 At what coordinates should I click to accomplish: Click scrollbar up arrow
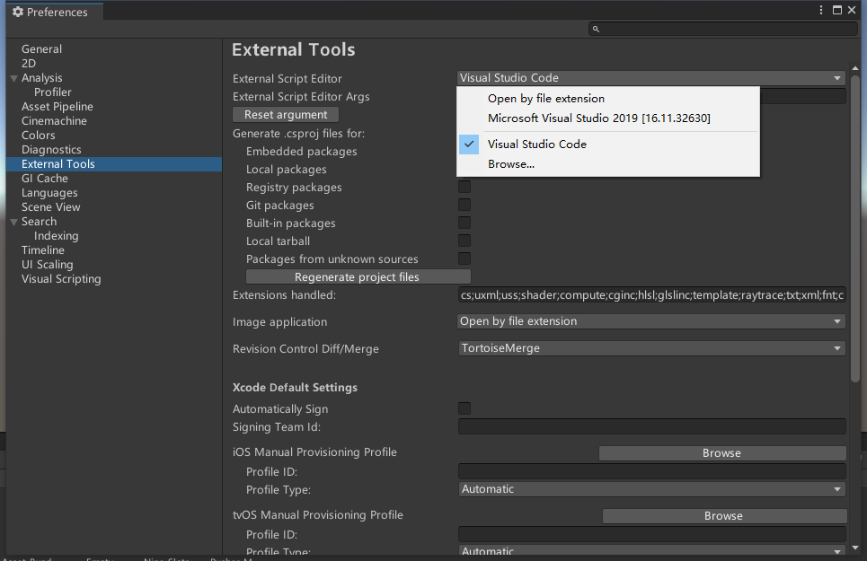click(x=855, y=68)
